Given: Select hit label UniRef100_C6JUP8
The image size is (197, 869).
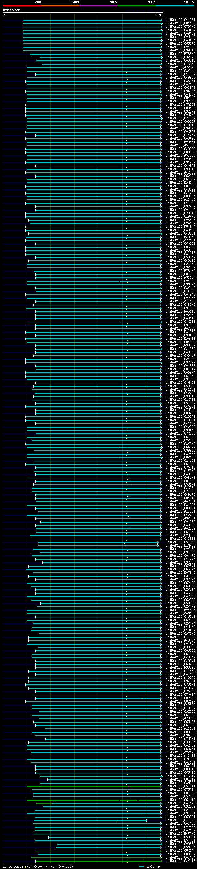Looking at the screenshot, I should [x=180, y=715].
